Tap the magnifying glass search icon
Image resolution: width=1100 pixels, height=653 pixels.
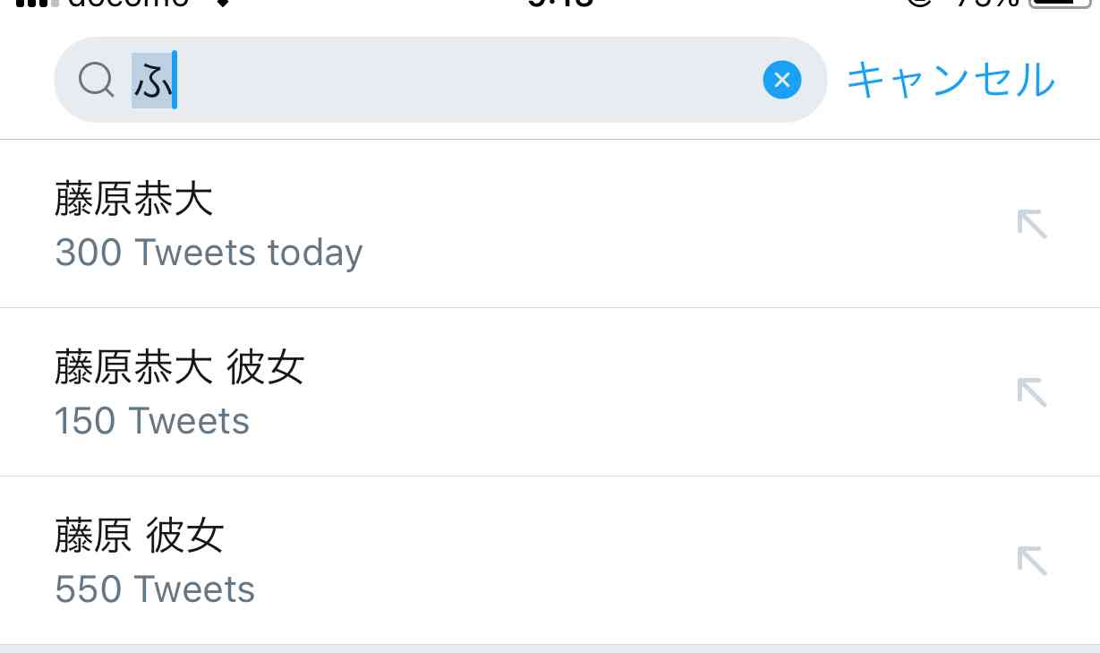96,81
